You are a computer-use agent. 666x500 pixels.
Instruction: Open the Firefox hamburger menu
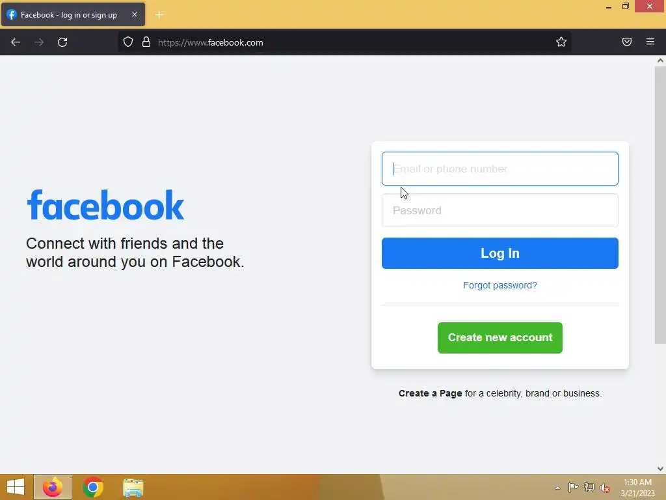click(x=650, y=42)
